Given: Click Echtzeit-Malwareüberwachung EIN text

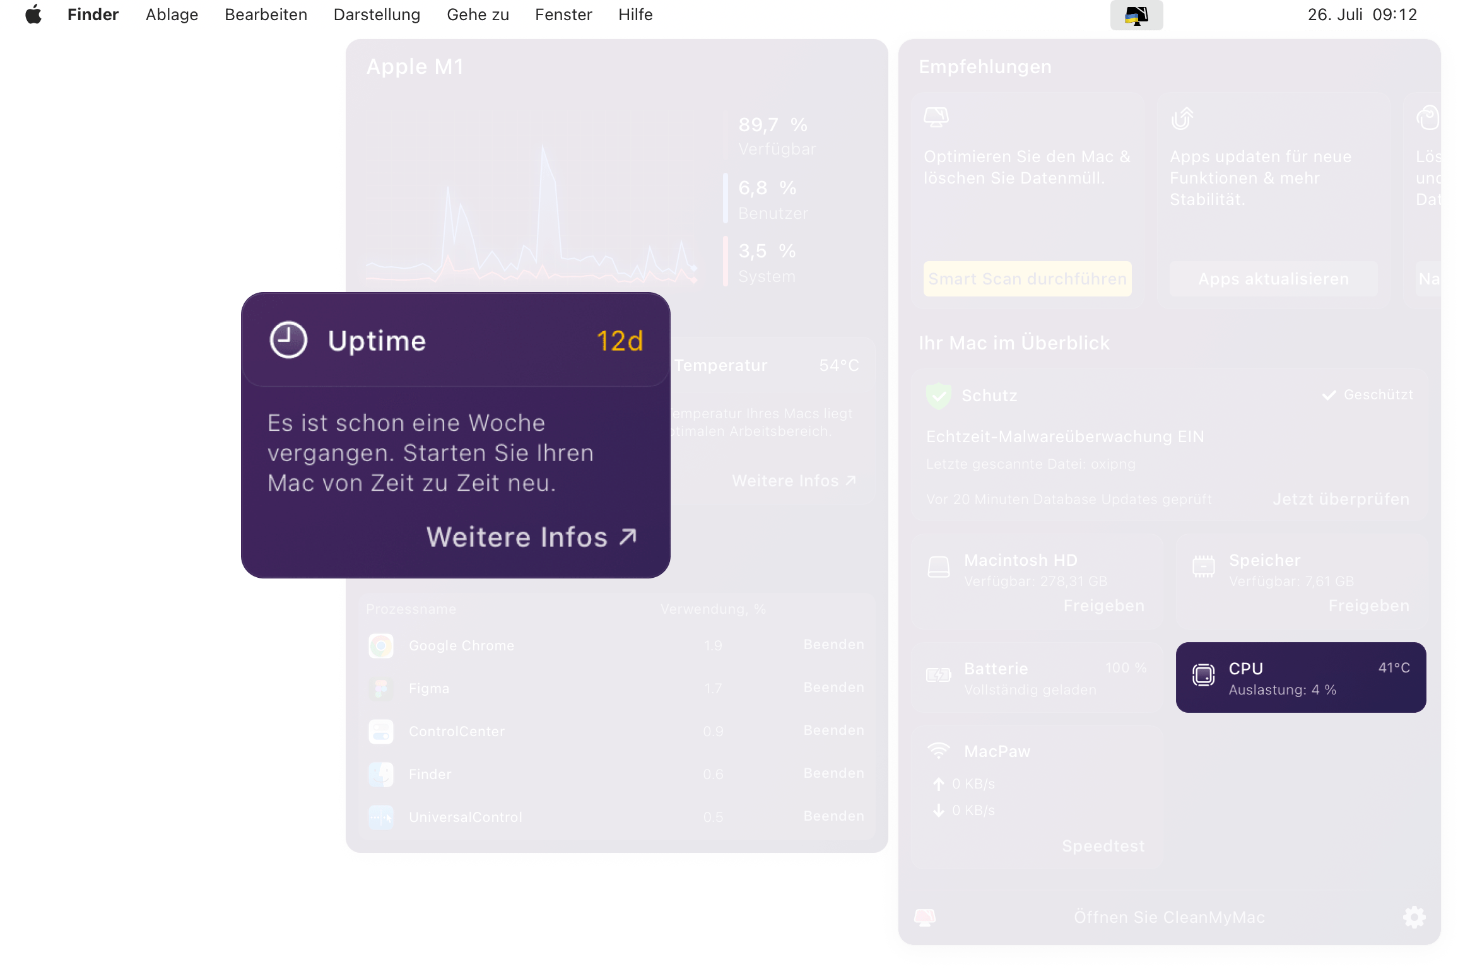Looking at the screenshot, I should [x=1065, y=437].
